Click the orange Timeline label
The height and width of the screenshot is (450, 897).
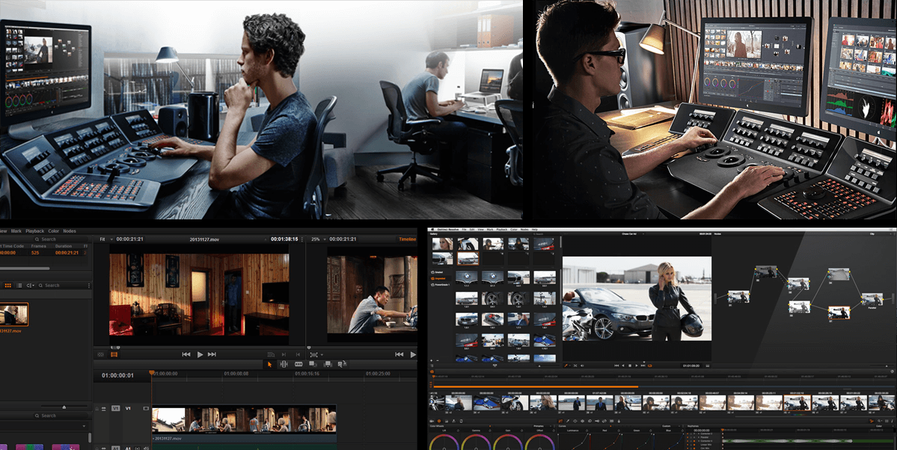pyautogui.click(x=407, y=239)
